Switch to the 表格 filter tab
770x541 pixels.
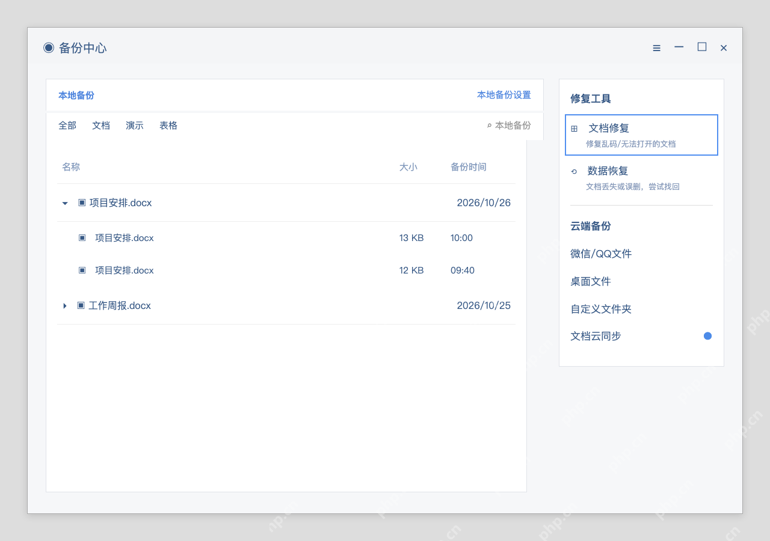(x=168, y=126)
